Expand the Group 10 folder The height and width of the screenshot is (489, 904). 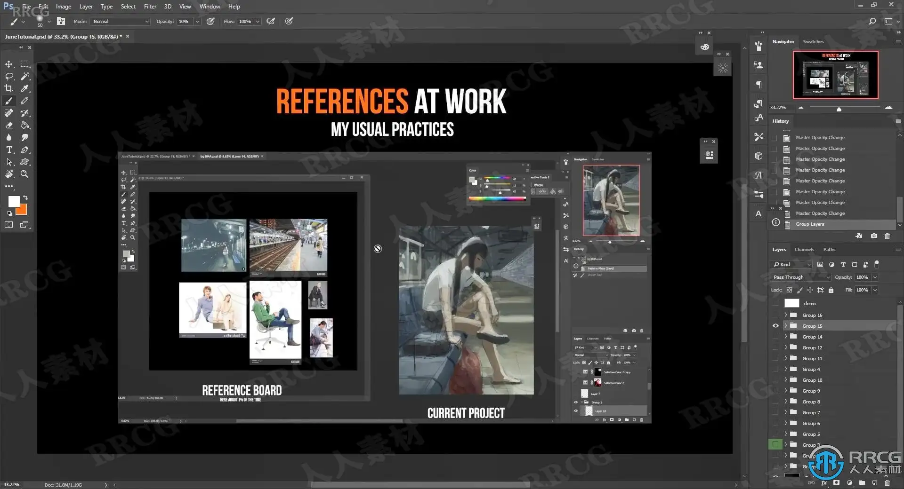pos(785,380)
